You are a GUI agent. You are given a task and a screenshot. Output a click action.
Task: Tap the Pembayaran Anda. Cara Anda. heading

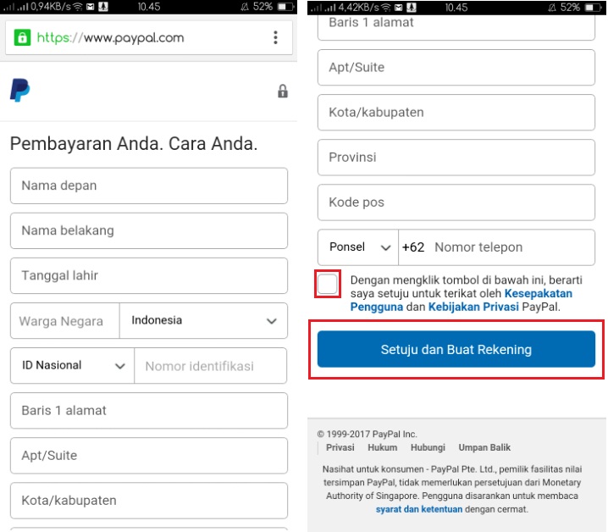[134, 143]
